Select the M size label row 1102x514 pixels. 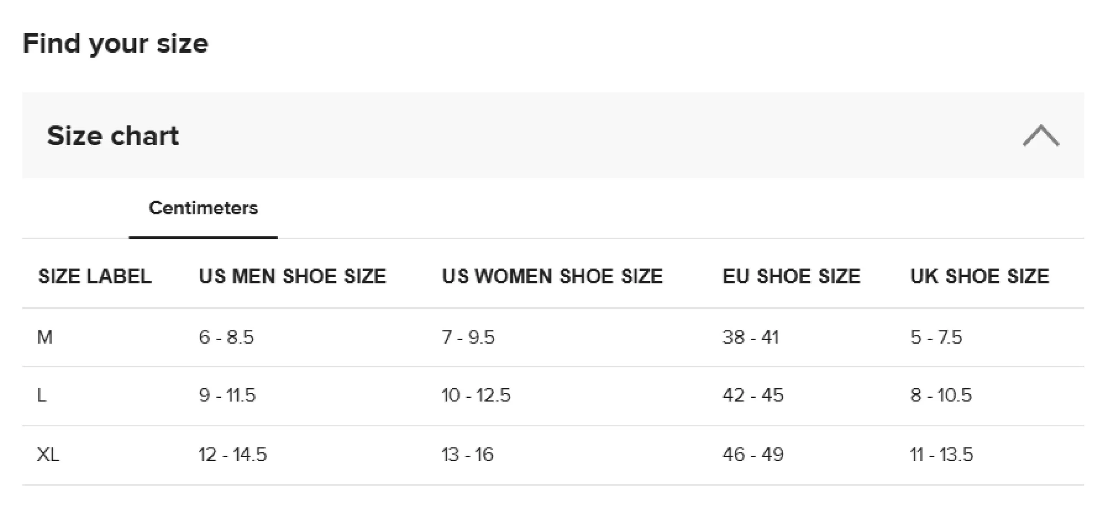tap(45, 338)
